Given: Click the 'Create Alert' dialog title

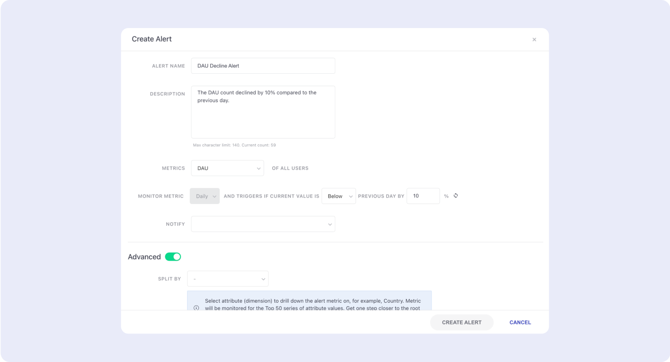Looking at the screenshot, I should [x=152, y=39].
